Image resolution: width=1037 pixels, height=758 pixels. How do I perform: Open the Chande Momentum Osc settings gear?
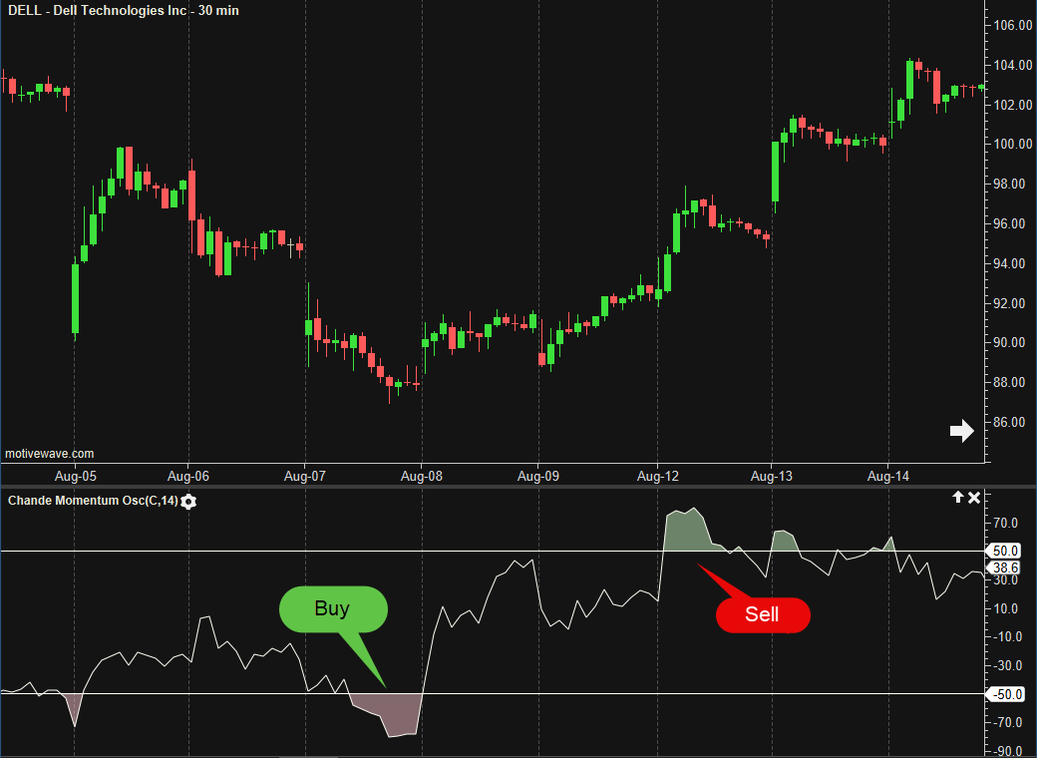[188, 501]
